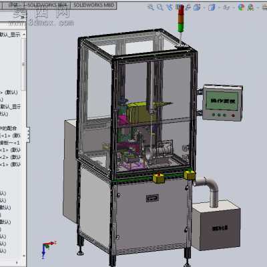Image resolution: width=267 pixels, height=267 pixels.
Task: Open Edit Appearance color sphere icon
Action: [241, 7]
